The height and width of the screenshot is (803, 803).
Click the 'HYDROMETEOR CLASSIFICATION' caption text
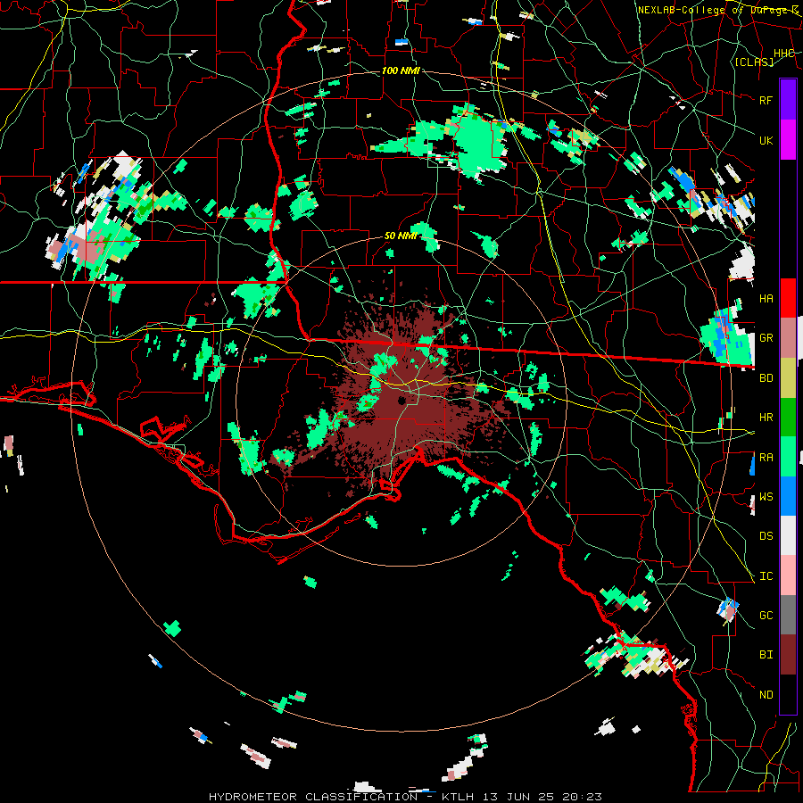coord(313,797)
